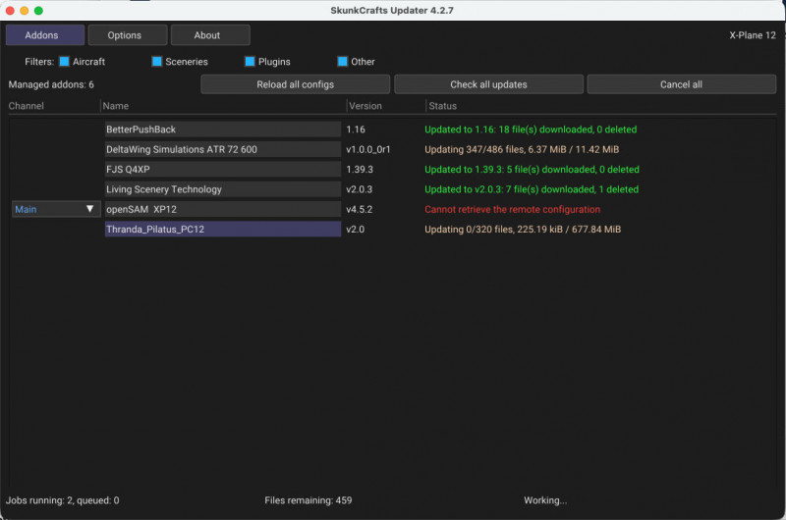The image size is (786, 520).
Task: Toggle the Plugins filter checkbox
Action: 250,62
